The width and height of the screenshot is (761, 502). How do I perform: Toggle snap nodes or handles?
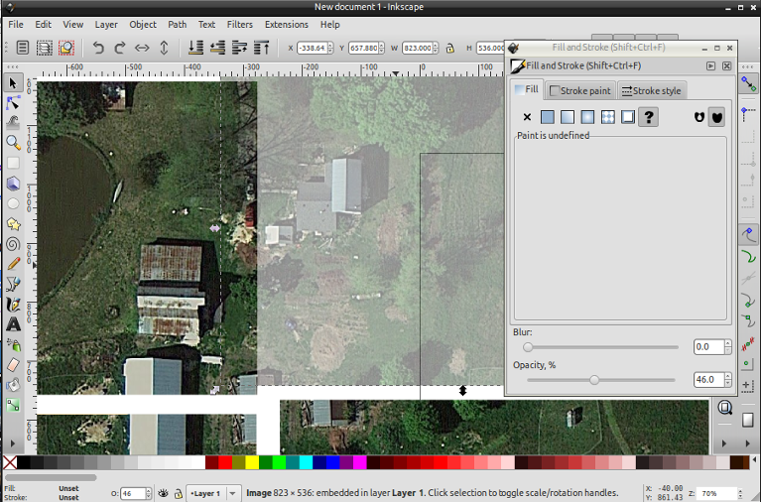pos(748,235)
